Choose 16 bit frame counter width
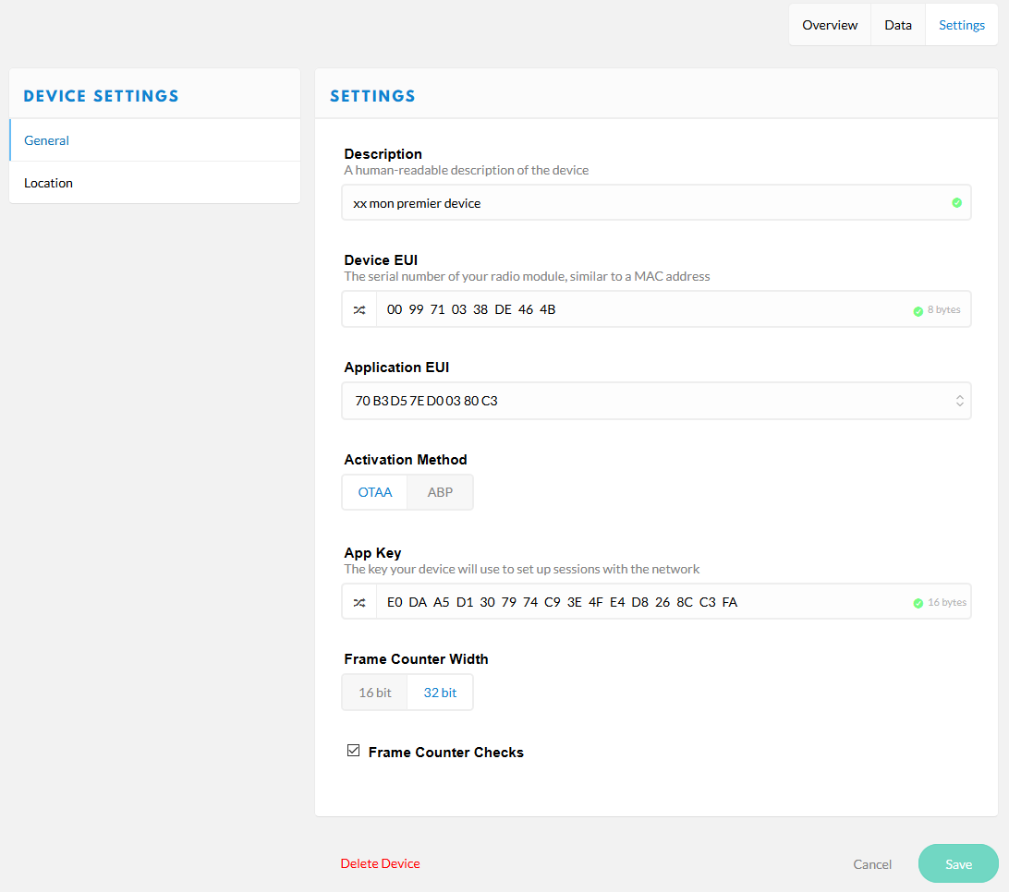The height and width of the screenshot is (892, 1009). coord(375,693)
